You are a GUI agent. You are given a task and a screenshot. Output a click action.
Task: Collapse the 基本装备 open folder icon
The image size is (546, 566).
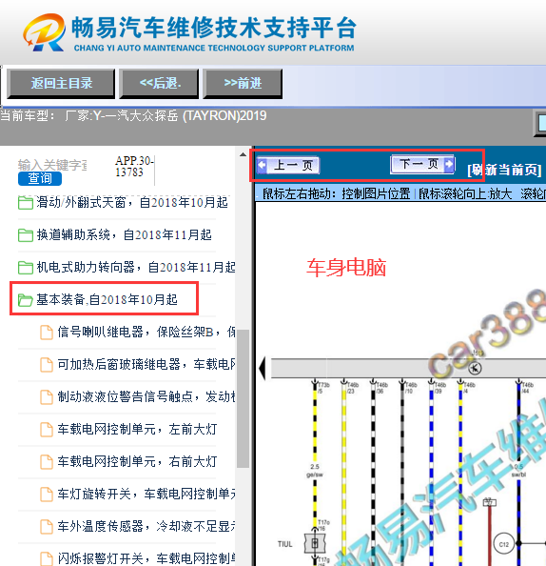tap(26, 300)
